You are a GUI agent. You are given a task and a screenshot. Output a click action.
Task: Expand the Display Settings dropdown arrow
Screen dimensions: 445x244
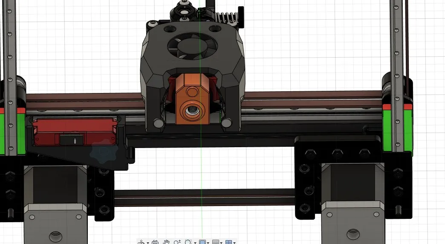click(209, 242)
